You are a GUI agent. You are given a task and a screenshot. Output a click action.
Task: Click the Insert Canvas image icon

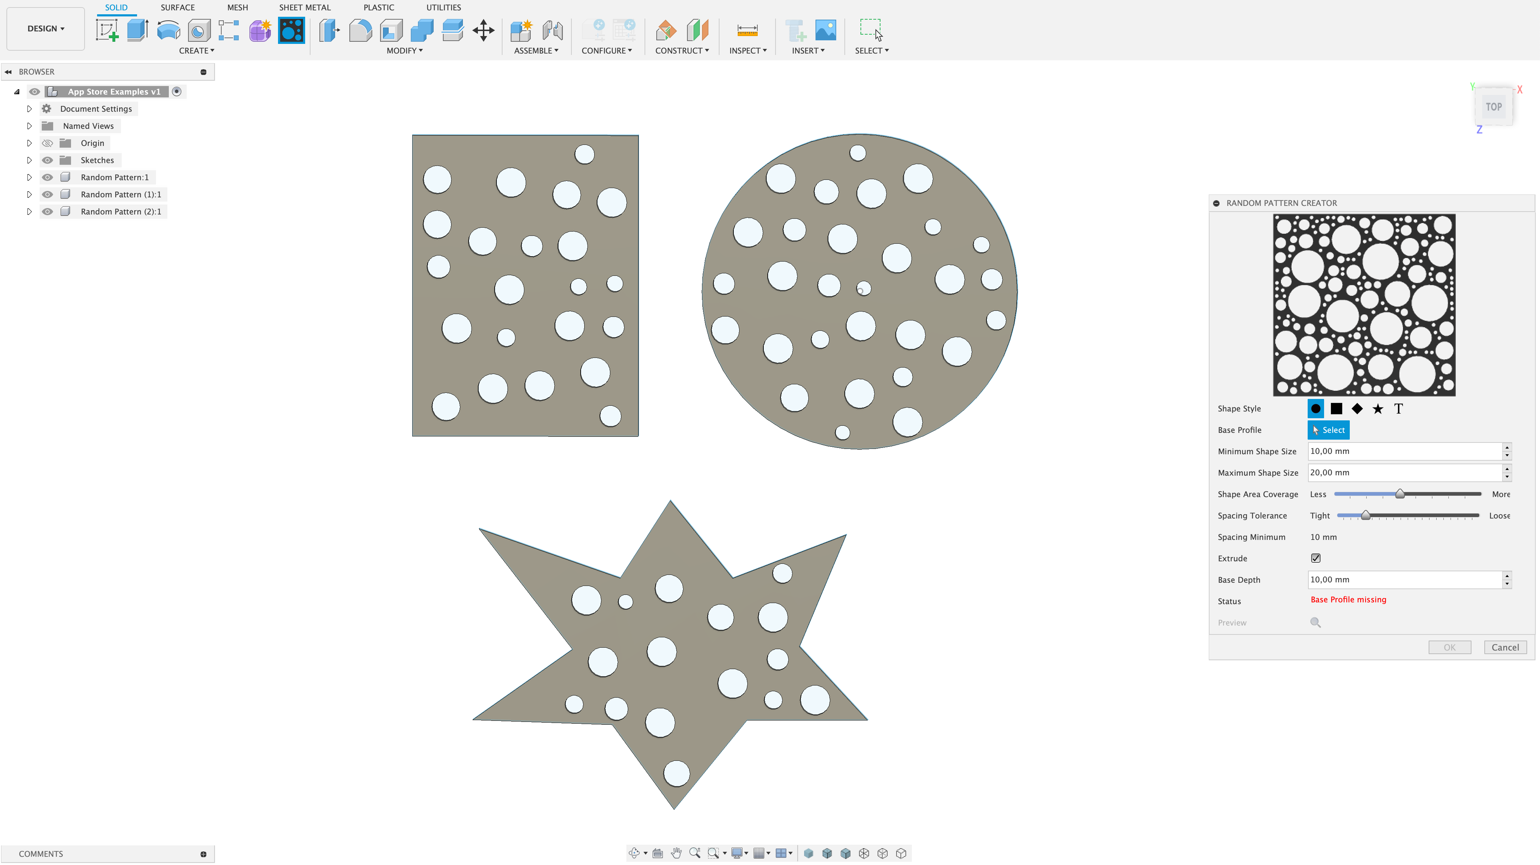tap(825, 30)
